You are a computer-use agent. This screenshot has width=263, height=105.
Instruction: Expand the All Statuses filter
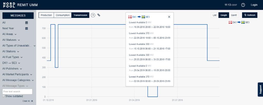pyautogui.click(x=11, y=40)
